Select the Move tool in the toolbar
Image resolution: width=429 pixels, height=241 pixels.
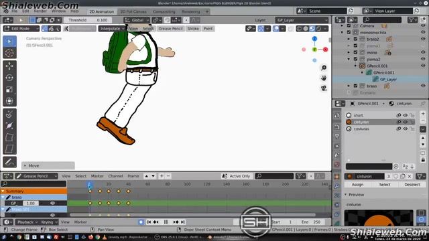pos(9,66)
